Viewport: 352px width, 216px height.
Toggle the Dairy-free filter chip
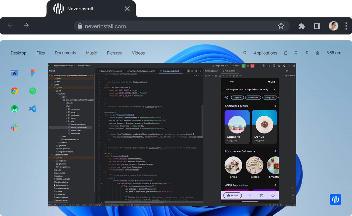coord(270,97)
